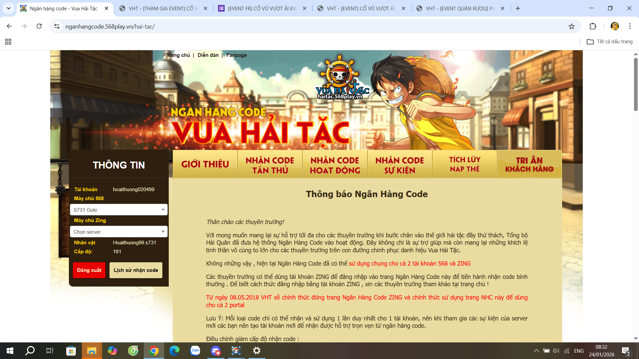Expand the Máy chủ Zing server dropdown
The image size is (639, 359).
coord(119,232)
